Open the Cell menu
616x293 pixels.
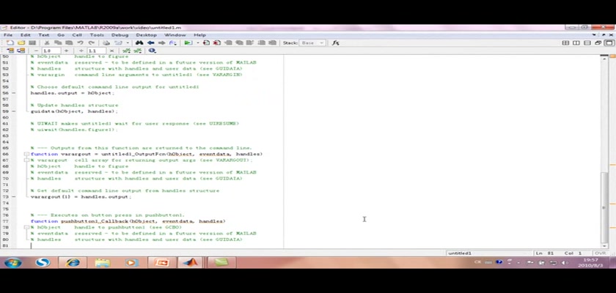pos(76,35)
